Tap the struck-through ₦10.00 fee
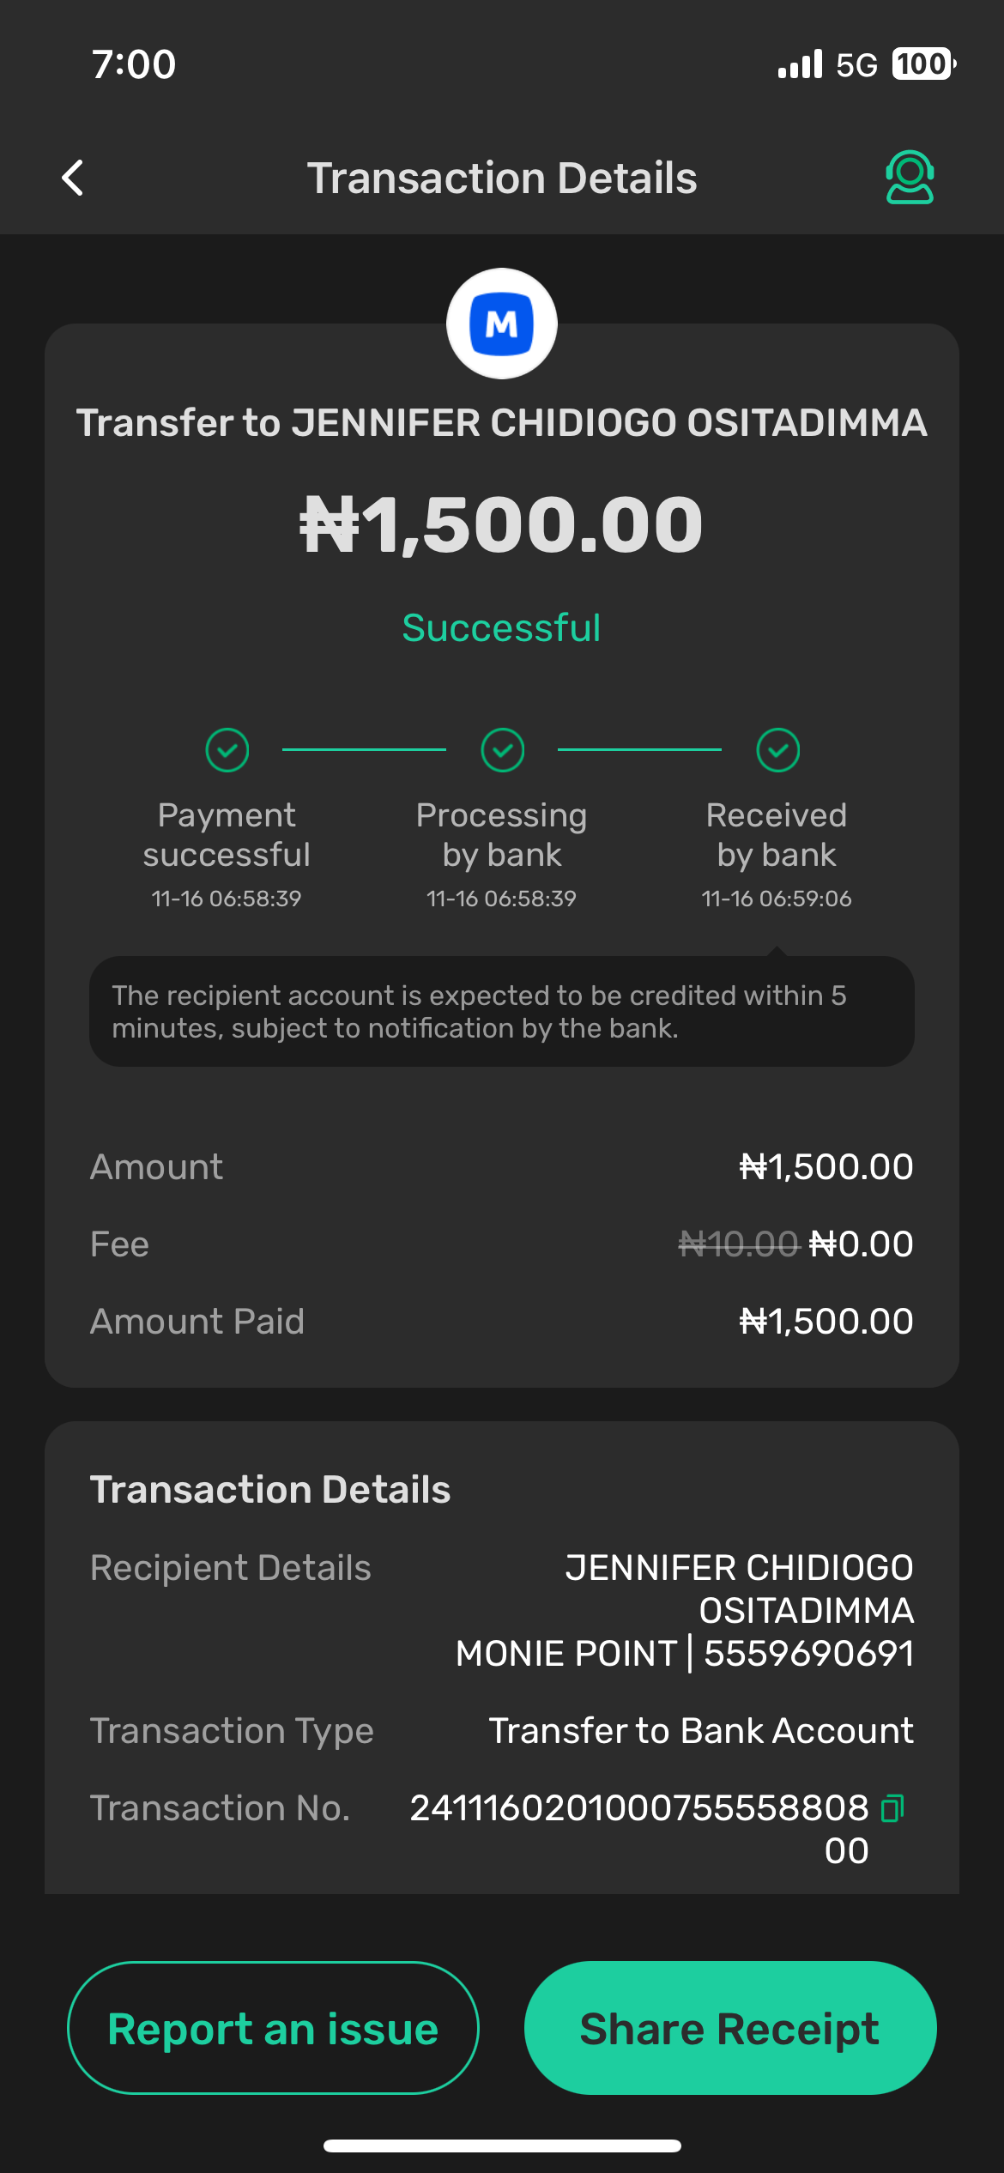 pos(738,1244)
